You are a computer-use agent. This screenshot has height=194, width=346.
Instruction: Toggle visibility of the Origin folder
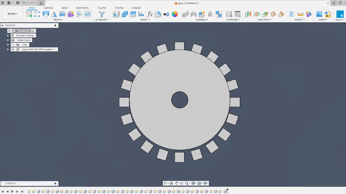13,45
